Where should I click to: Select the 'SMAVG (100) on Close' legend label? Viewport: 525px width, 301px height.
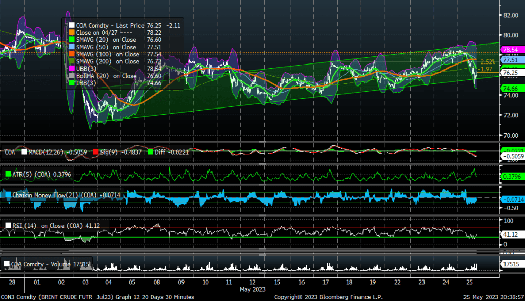point(108,54)
